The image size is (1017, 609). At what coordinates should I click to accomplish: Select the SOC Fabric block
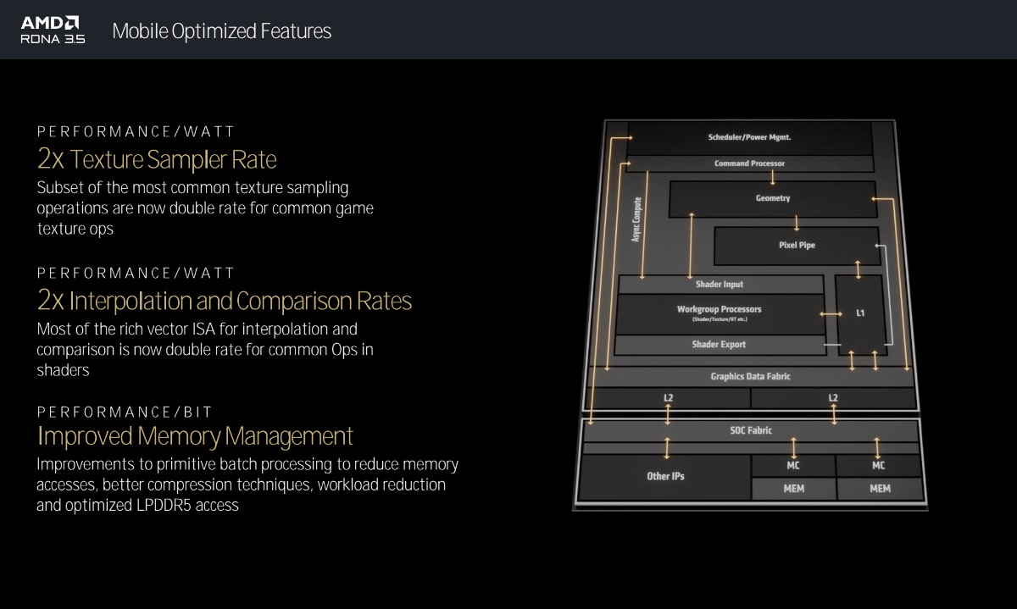(751, 430)
